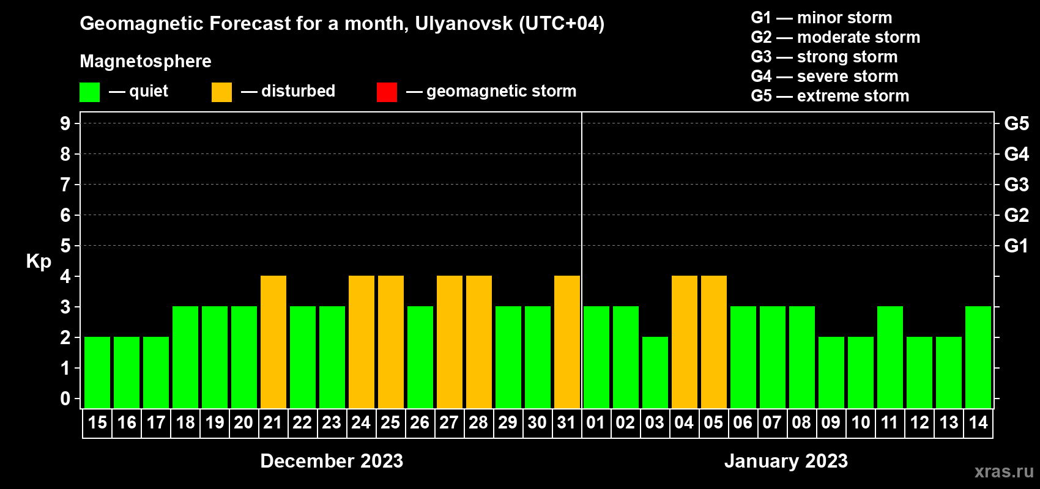Screen dimensions: 1040x489
Task: Click date label 23 on the axis
Action: (x=332, y=423)
